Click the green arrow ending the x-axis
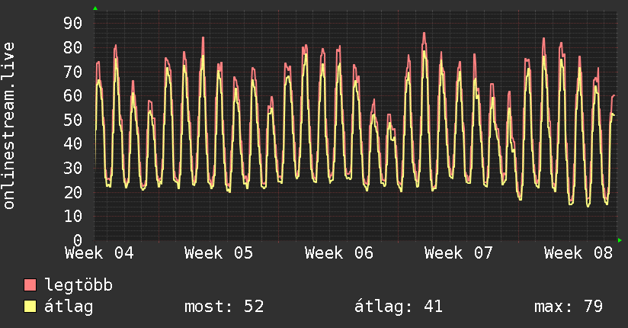This screenshot has height=328, width=628. (620, 240)
